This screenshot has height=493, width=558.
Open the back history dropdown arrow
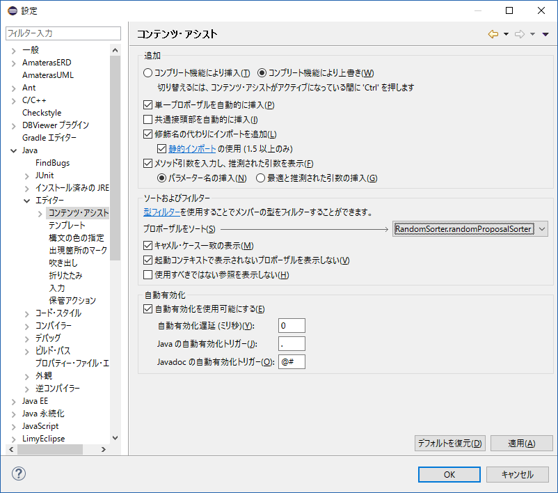(x=506, y=34)
